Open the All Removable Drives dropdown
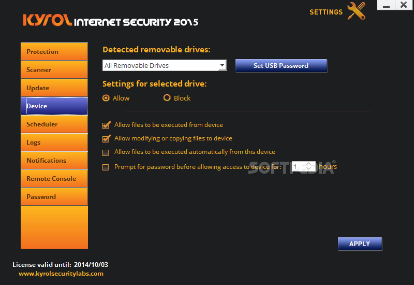Image resolution: width=414 pixels, height=285 pixels. point(165,65)
